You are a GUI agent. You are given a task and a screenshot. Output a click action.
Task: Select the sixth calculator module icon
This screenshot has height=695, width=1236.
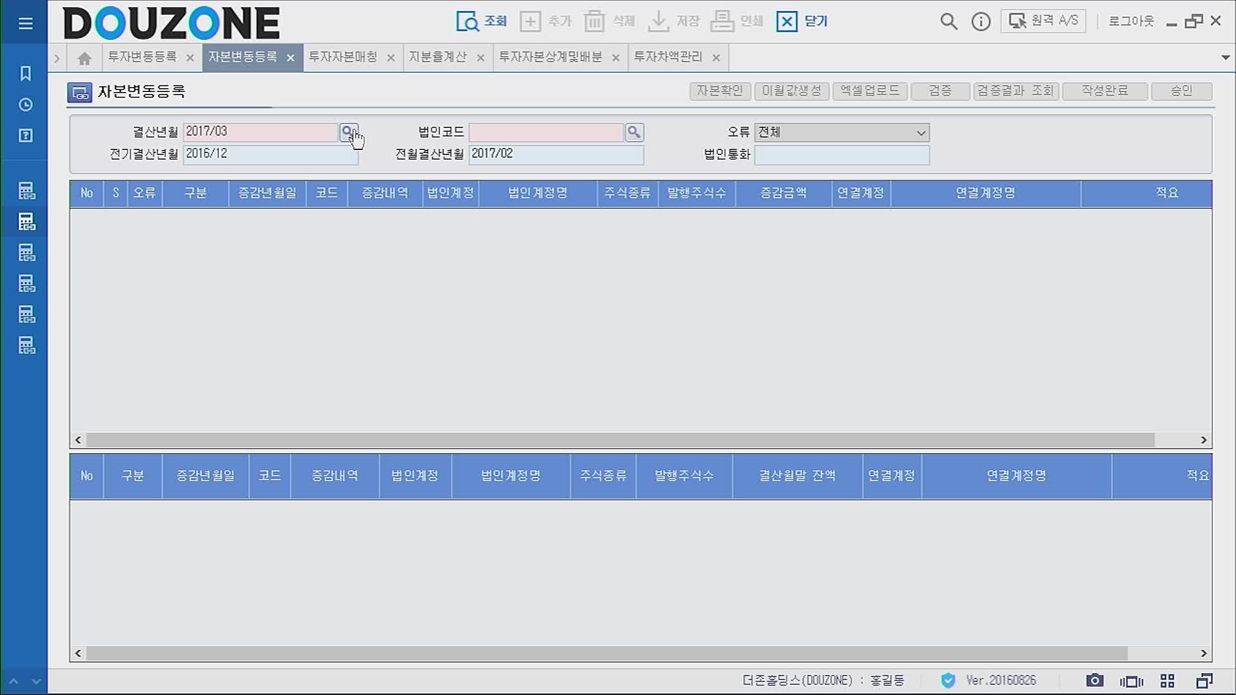point(26,346)
